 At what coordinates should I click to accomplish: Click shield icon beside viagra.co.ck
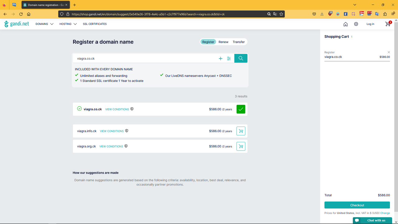132,109
